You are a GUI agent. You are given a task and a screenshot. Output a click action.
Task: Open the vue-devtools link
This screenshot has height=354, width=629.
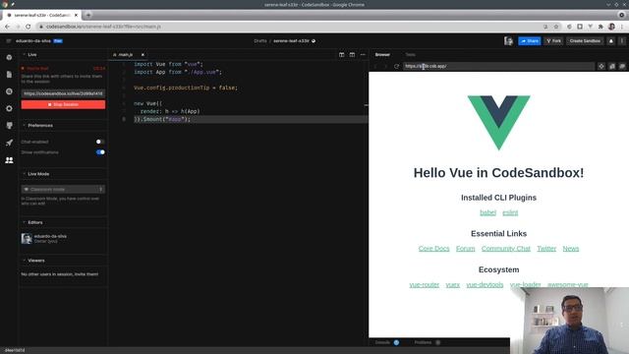pyautogui.click(x=485, y=285)
